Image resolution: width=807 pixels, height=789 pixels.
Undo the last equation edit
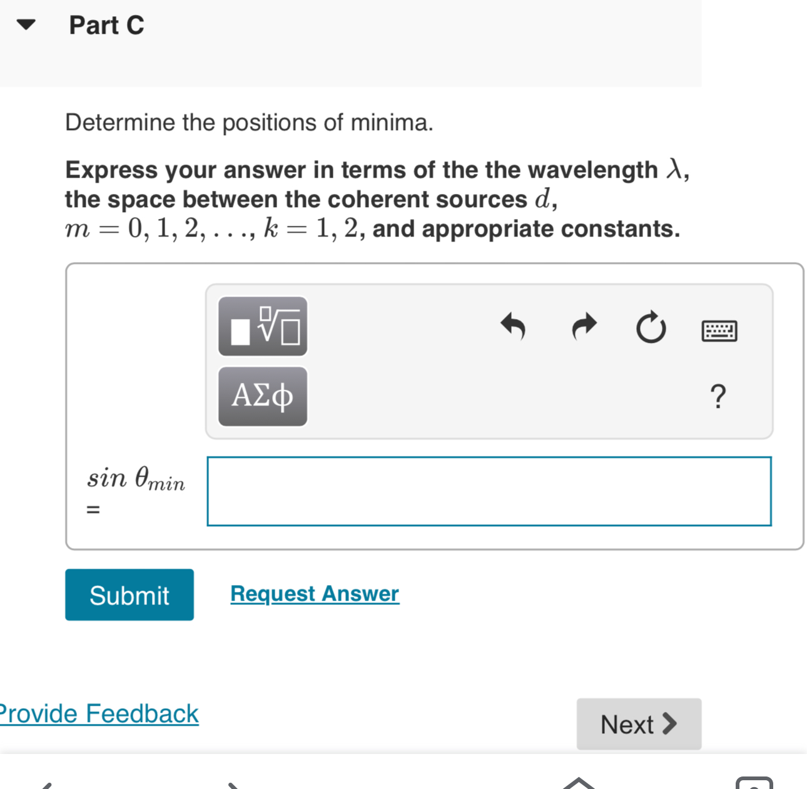pos(513,327)
